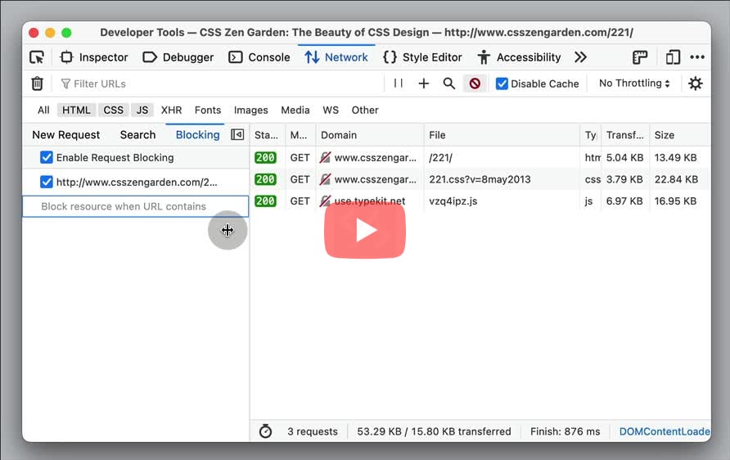Sort by Method column header
This screenshot has height=460, width=730.
[x=300, y=135]
